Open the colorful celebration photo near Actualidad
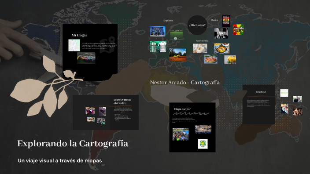Image resolution: width=310 pixels, height=174 pixels. pyautogui.click(x=284, y=109)
